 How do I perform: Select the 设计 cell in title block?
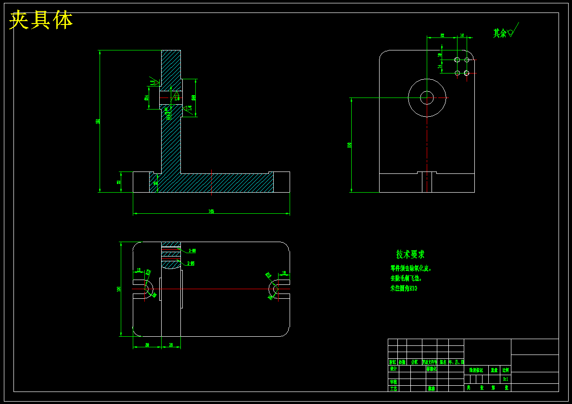pyautogui.click(x=393, y=368)
